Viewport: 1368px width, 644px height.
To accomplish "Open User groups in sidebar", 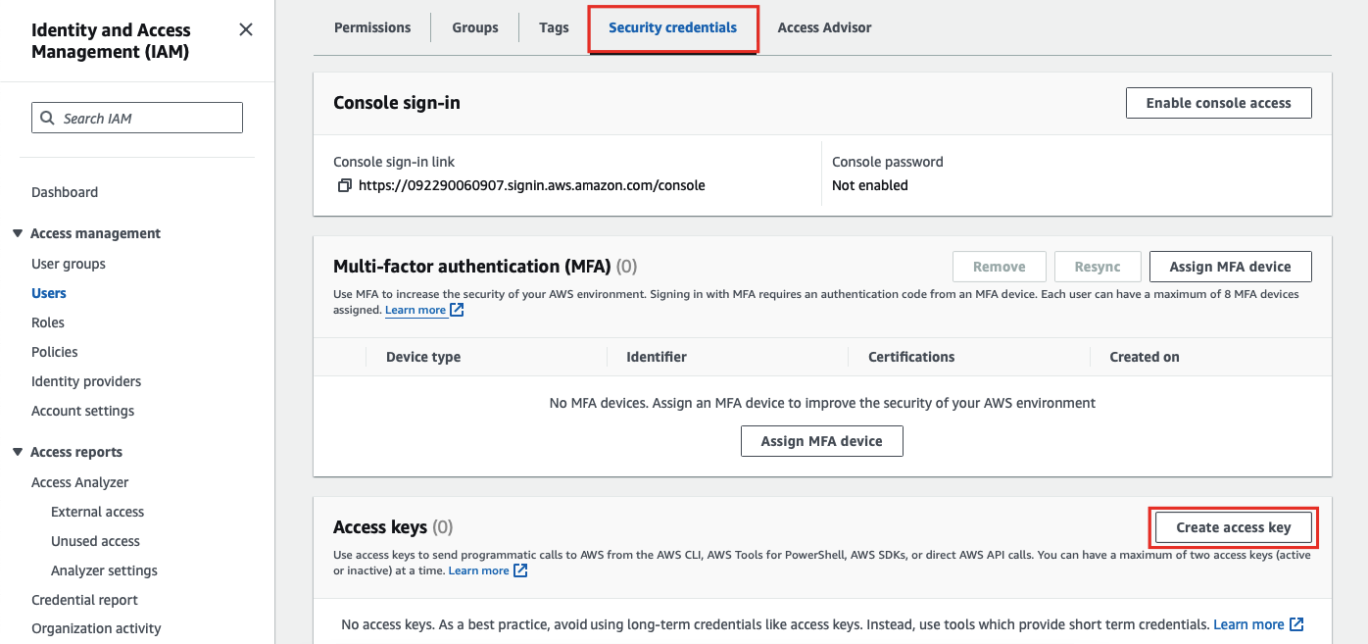I will (x=69, y=264).
